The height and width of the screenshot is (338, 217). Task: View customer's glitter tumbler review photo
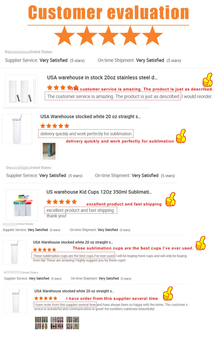click(x=49, y=151)
